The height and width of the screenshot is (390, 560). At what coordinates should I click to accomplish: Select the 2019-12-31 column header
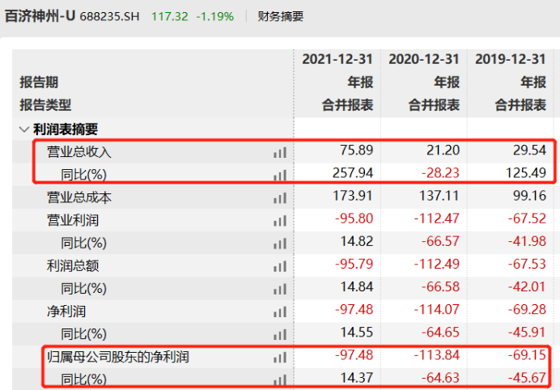pyautogui.click(x=511, y=59)
